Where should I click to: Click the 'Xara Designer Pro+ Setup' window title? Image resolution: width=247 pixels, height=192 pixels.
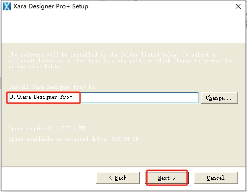[x=51, y=6]
